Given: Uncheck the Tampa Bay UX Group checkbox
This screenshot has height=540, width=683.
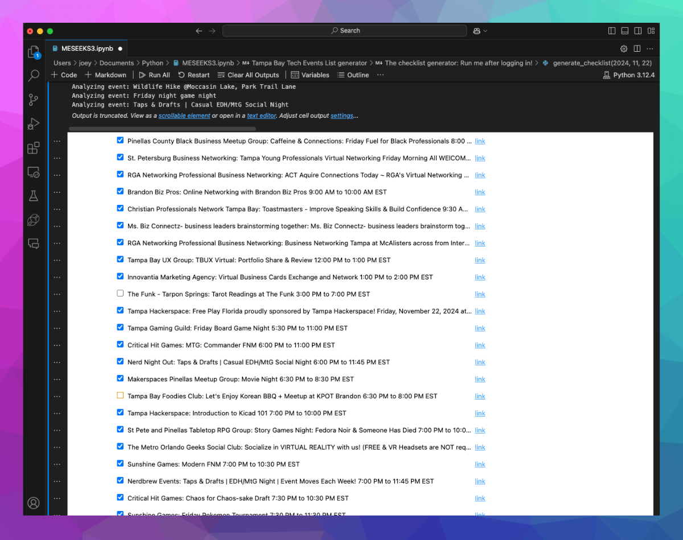Looking at the screenshot, I should (120, 259).
